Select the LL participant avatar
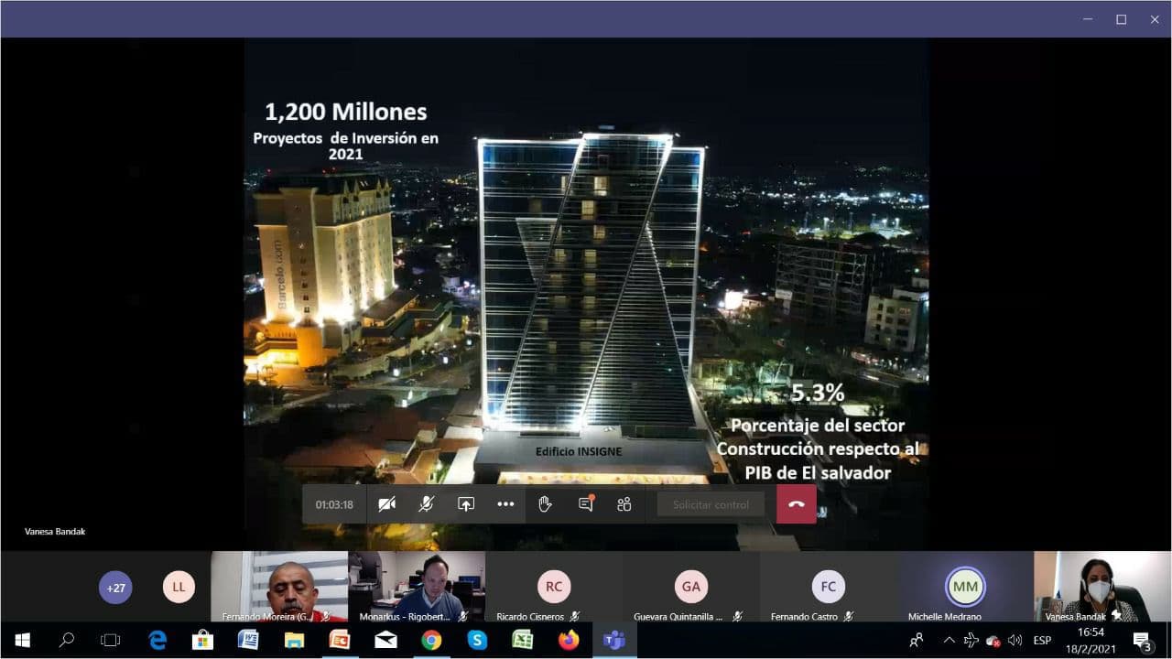Viewport: 1172px width, 659px height. point(179,588)
